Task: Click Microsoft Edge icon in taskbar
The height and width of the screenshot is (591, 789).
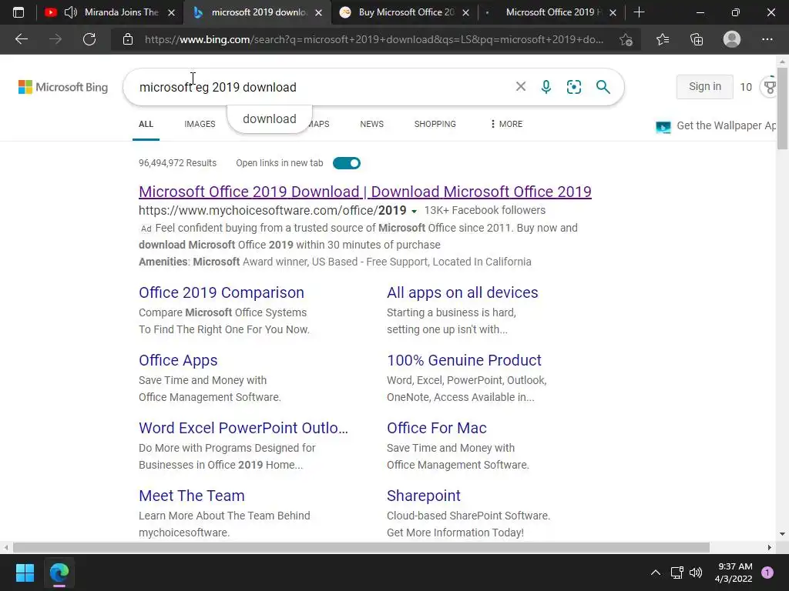Action: point(59,573)
